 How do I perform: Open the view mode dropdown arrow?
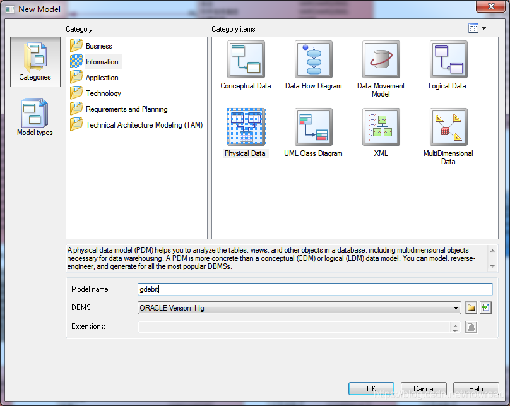[483, 28]
